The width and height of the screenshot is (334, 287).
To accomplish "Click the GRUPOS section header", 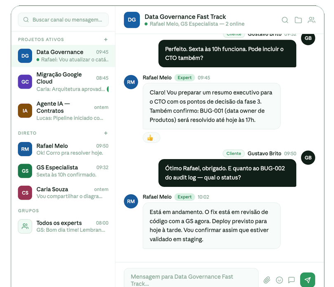I will coord(28,211).
